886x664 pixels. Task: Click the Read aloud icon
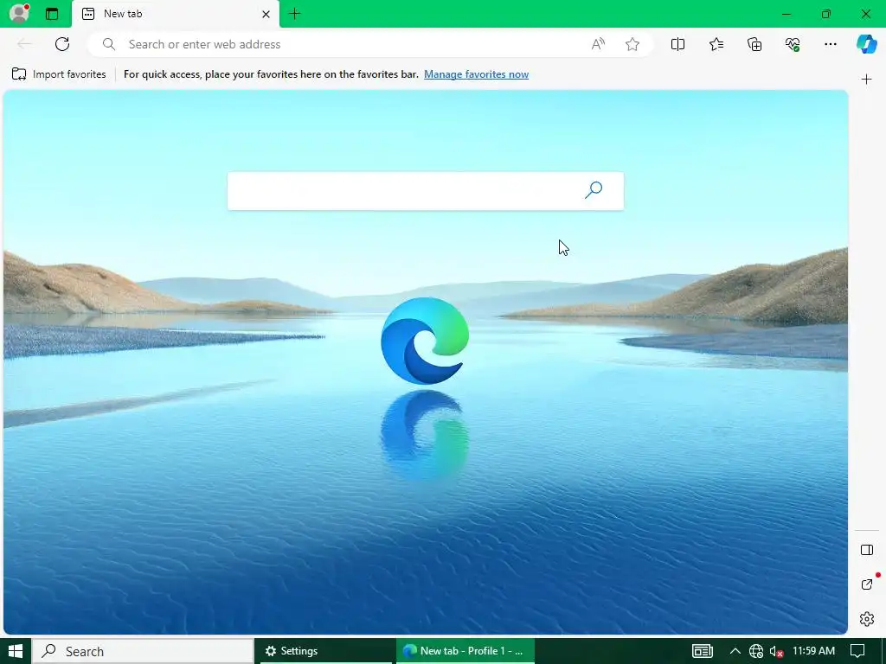click(x=598, y=44)
